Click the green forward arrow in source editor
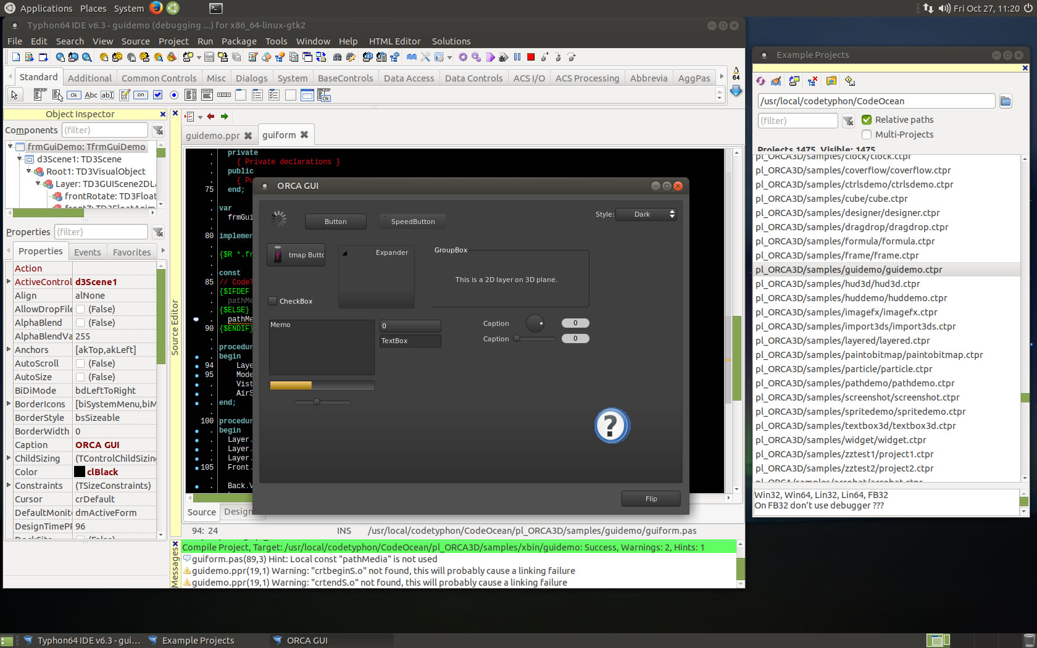This screenshot has width=1037, height=648. coord(225,117)
